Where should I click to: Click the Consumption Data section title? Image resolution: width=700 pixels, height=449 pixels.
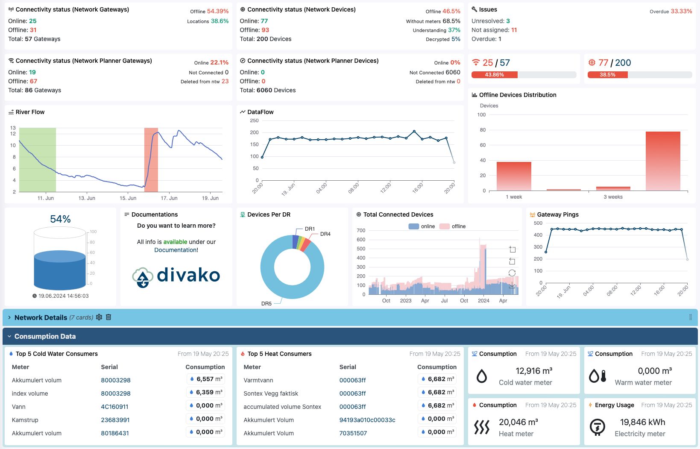[45, 337]
